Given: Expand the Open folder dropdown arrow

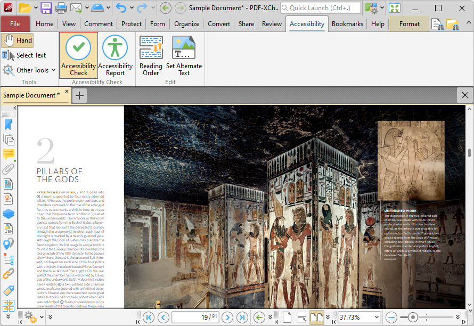Looking at the screenshot, I should [x=36, y=8].
